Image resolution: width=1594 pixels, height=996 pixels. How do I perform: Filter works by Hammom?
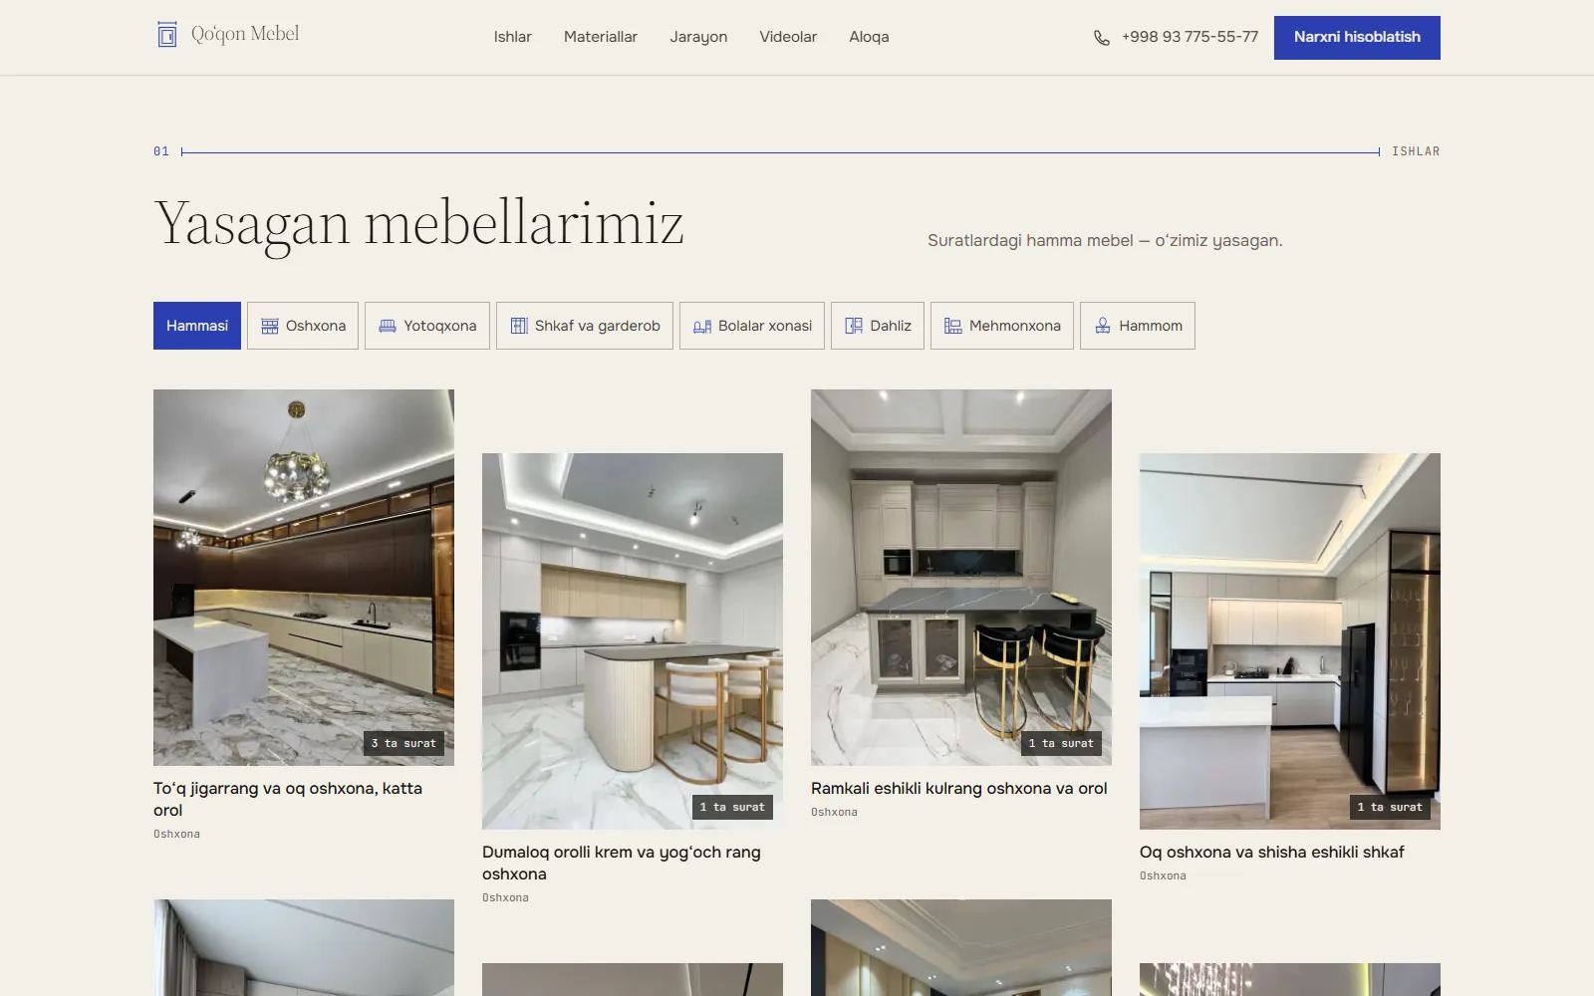(1138, 326)
